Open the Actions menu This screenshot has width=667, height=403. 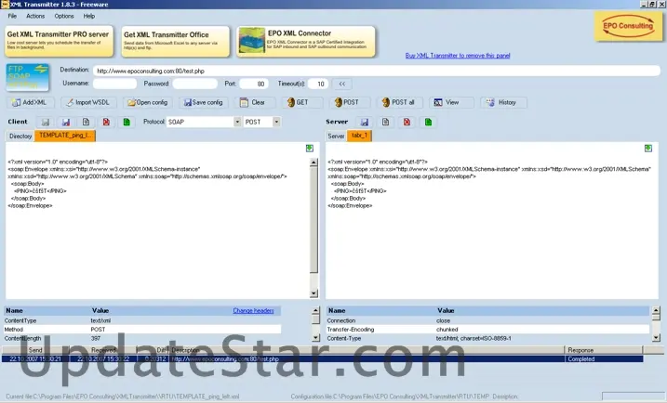35,16
